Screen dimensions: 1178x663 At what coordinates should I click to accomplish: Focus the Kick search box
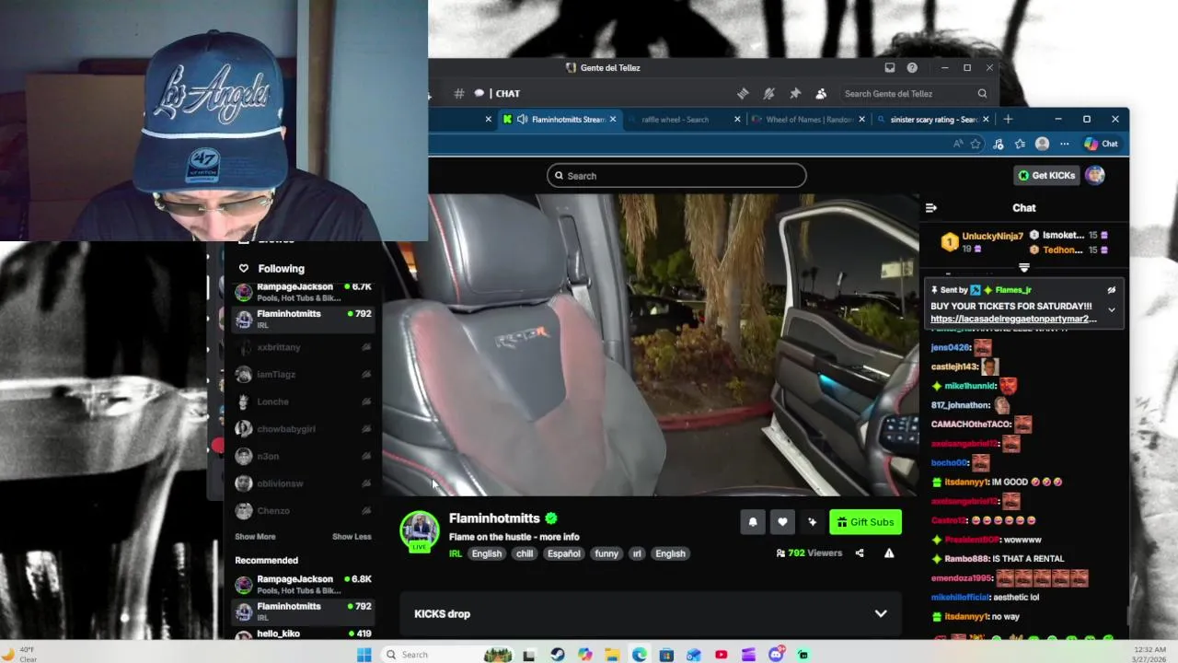click(676, 176)
